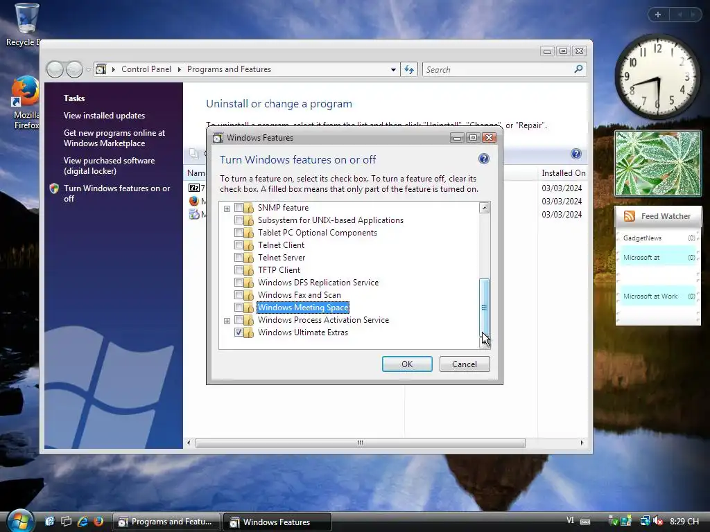Click the horizontal scrollbar thumb in Programs window
The width and height of the screenshot is (710, 532).
click(361, 443)
